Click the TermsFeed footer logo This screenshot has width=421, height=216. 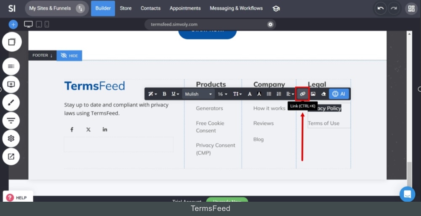(94, 86)
